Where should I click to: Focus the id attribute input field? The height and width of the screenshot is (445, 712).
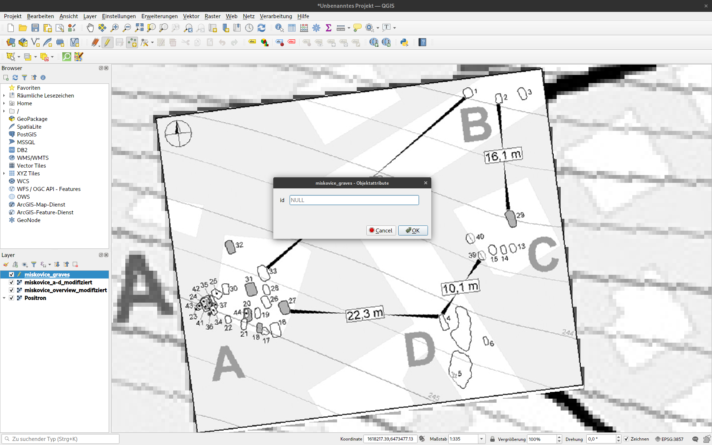click(x=354, y=200)
